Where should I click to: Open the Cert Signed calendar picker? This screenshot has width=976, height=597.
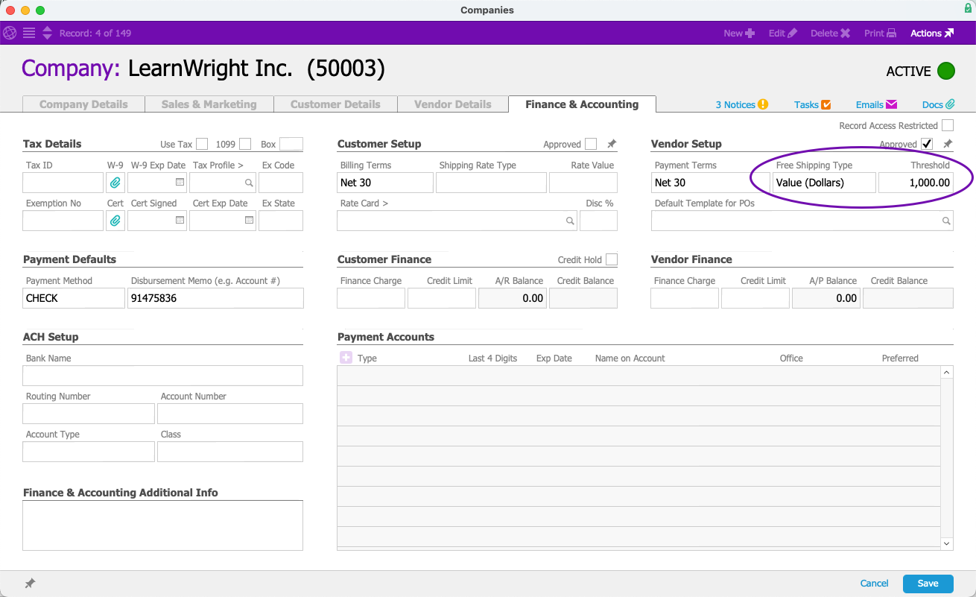180,221
